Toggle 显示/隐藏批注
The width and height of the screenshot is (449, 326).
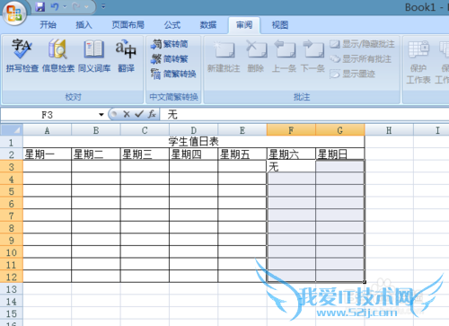pos(362,44)
